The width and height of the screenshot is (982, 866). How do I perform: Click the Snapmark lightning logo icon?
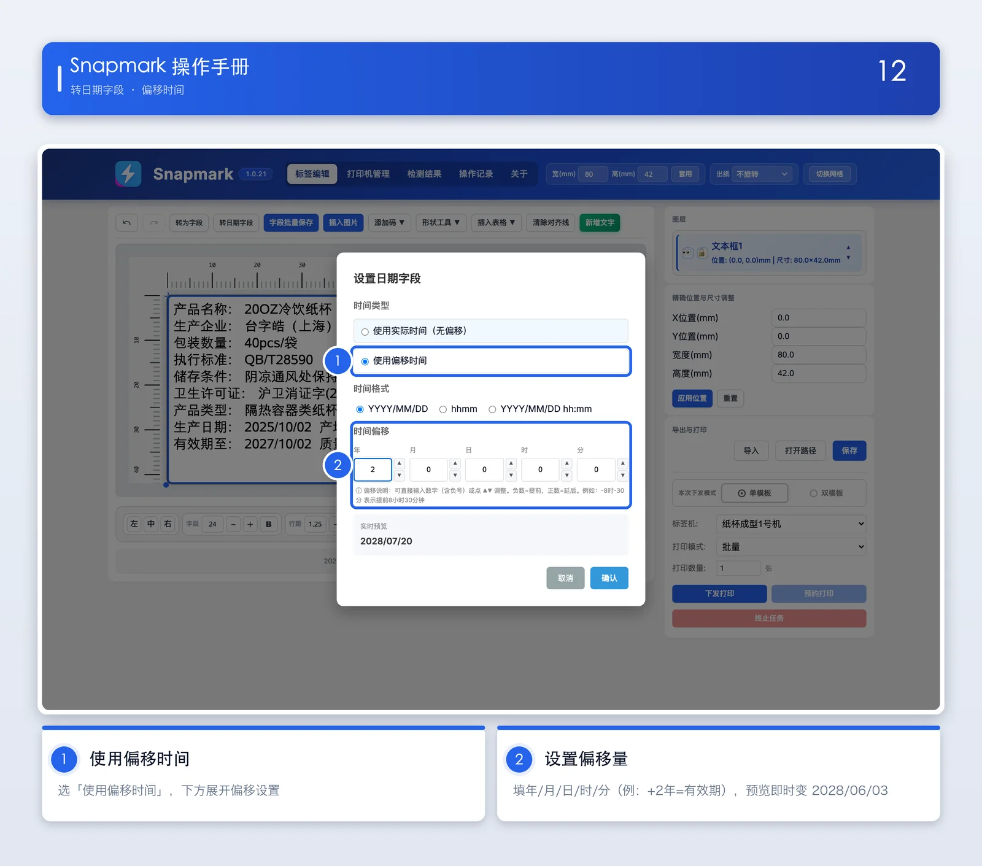pyautogui.click(x=128, y=174)
